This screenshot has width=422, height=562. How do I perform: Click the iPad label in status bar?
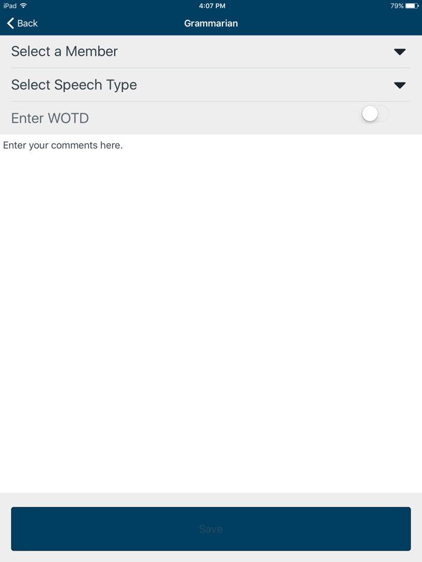tap(10, 6)
